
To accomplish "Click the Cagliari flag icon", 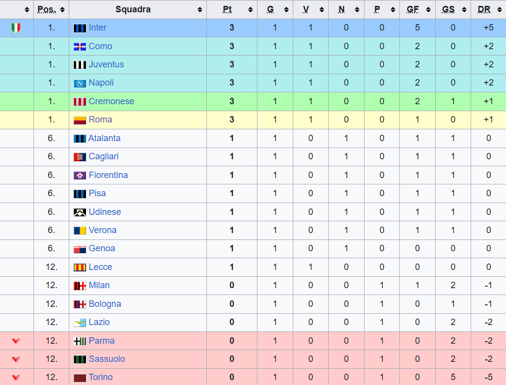I will point(80,157).
